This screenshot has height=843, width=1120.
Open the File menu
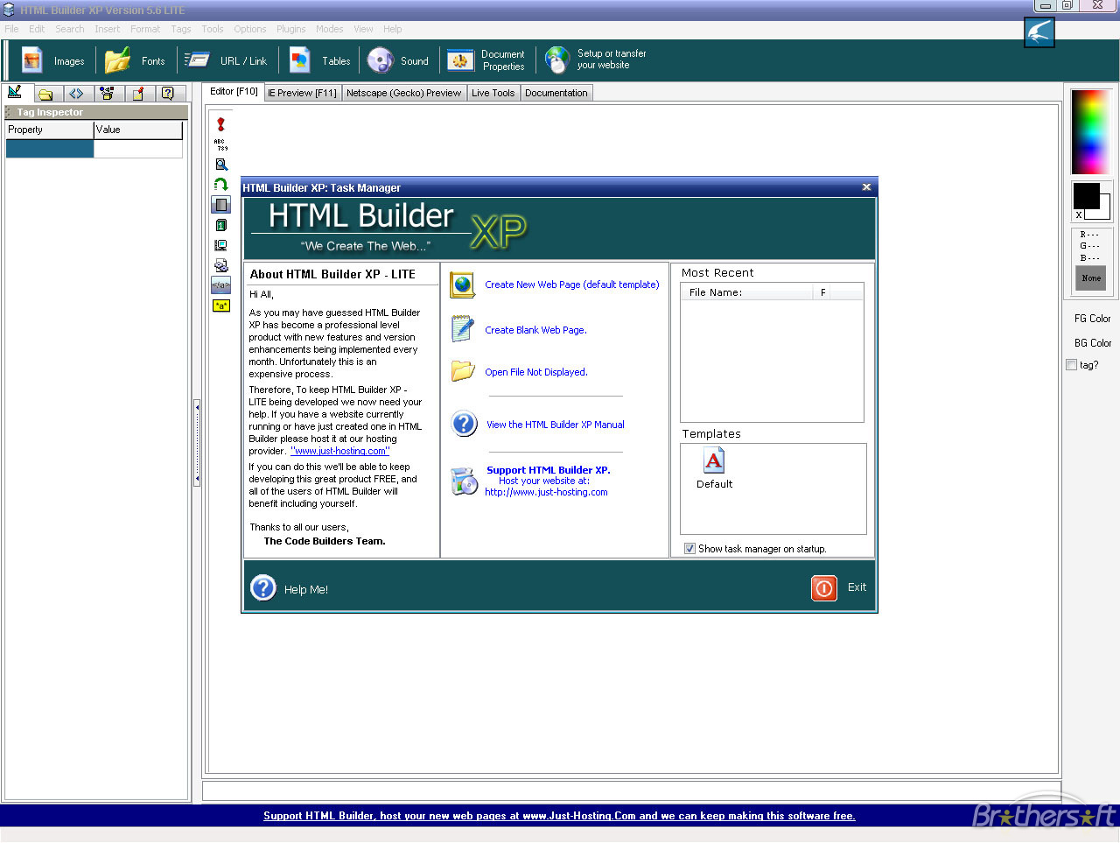pyautogui.click(x=11, y=29)
